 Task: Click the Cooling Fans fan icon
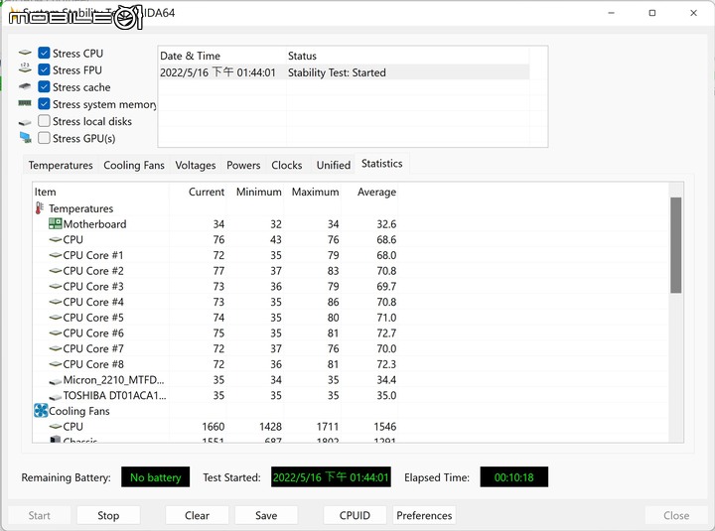[x=41, y=411]
